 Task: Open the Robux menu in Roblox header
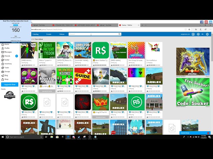click(x=62, y=34)
